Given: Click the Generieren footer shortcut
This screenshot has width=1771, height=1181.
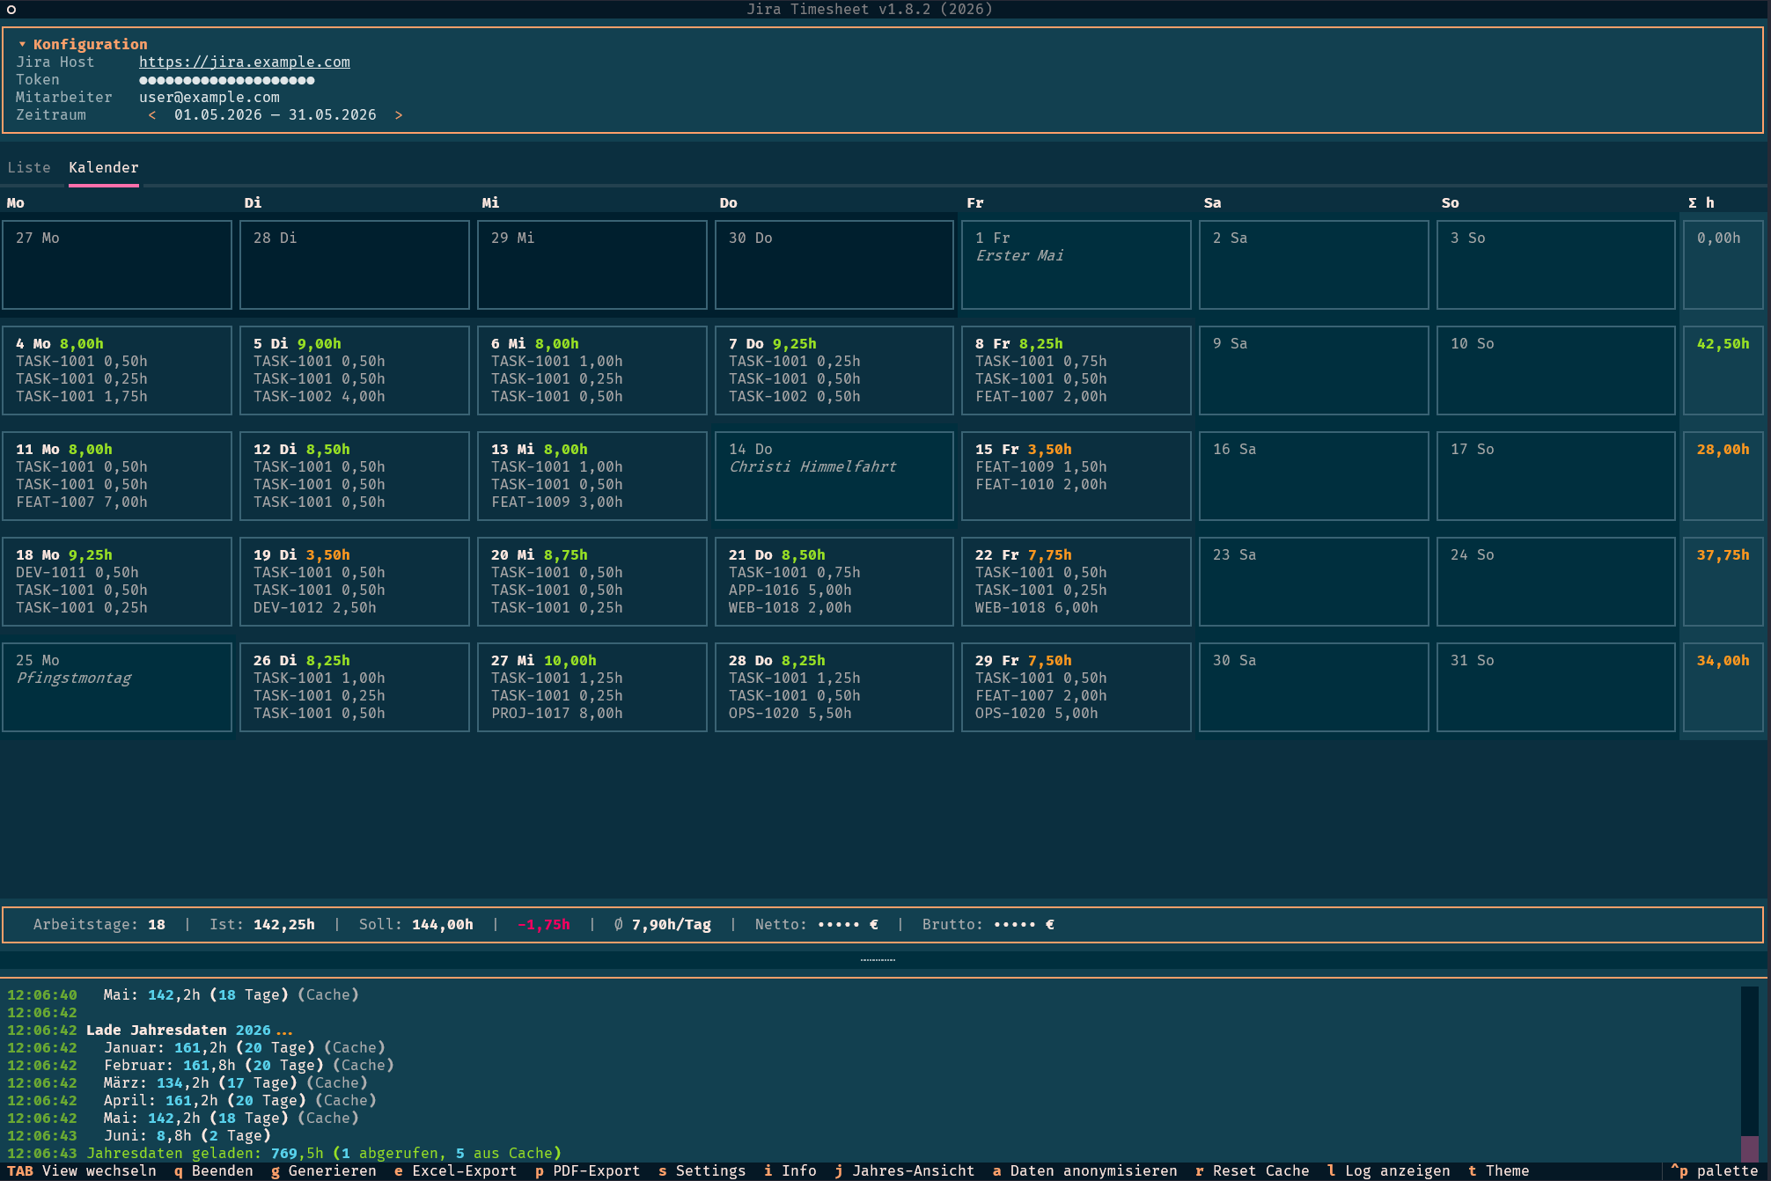Looking at the screenshot, I should tap(323, 1170).
